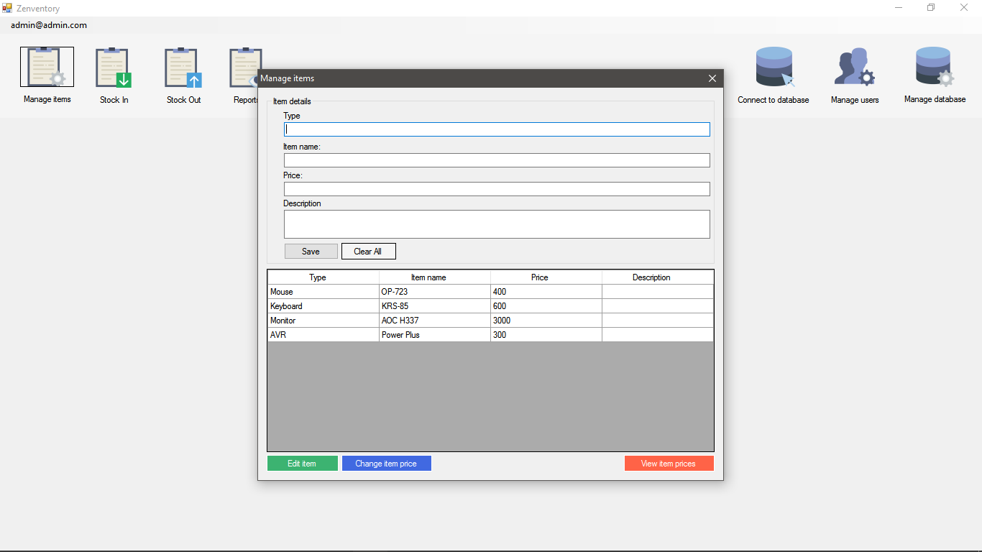Sort by the Item name column header
Viewport: 982px width, 552px height.
point(435,277)
